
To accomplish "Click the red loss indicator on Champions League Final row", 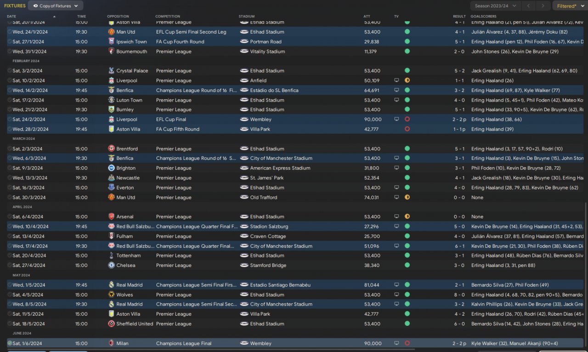I will (407, 343).
